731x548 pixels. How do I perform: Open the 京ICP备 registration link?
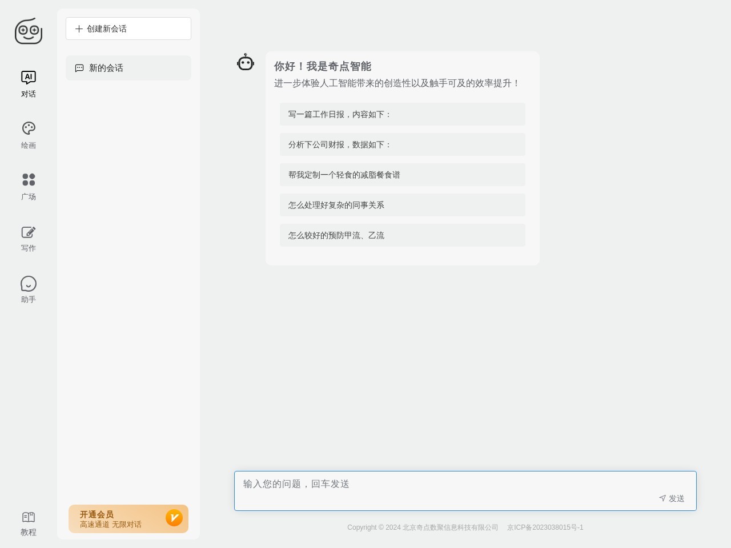(545, 527)
